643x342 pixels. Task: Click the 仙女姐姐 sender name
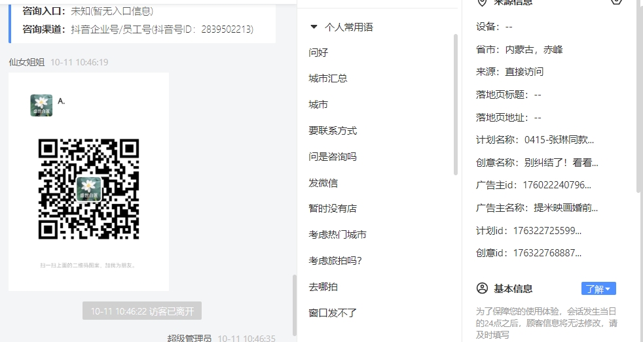(x=27, y=62)
